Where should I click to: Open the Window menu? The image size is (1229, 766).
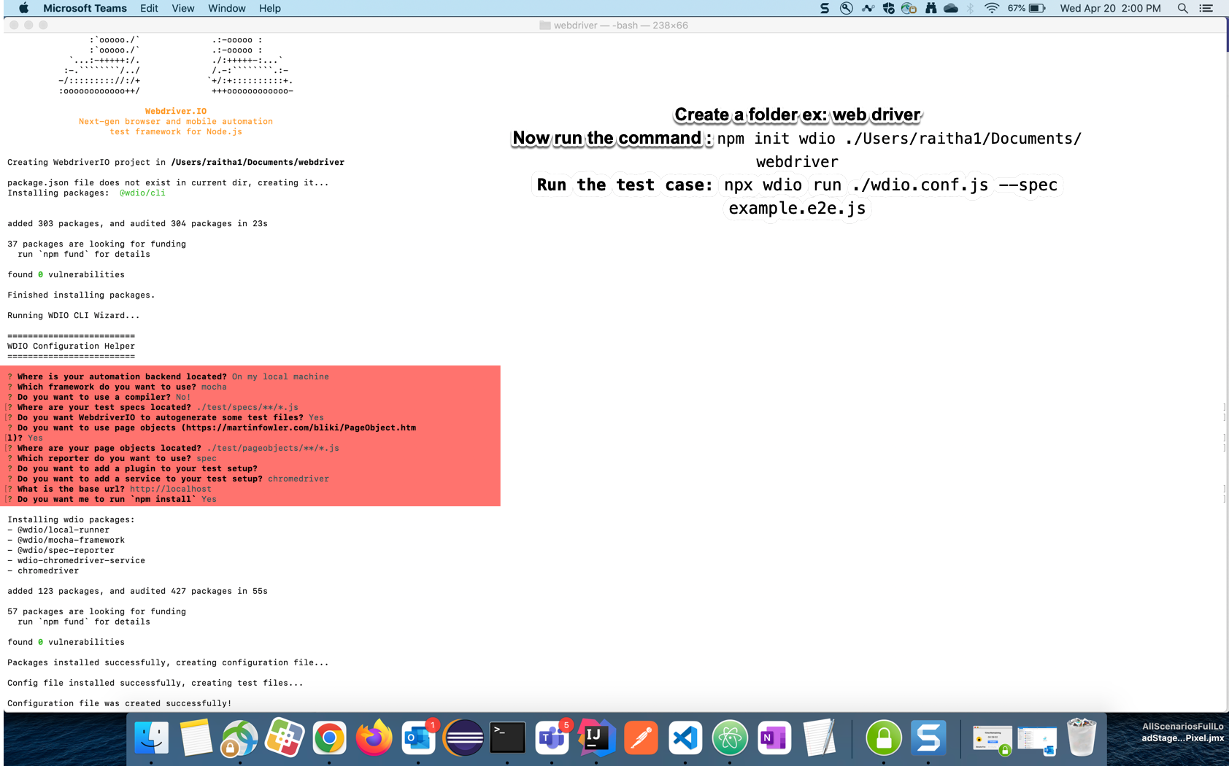pos(227,8)
